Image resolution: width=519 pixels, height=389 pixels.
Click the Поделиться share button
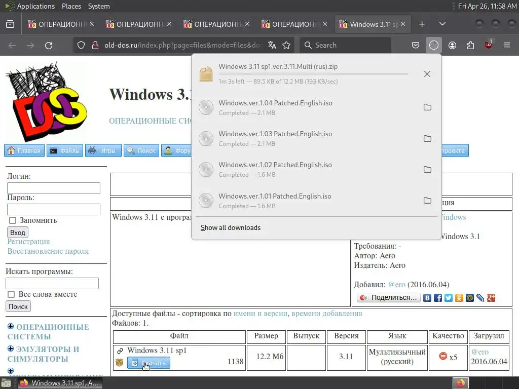click(389, 298)
